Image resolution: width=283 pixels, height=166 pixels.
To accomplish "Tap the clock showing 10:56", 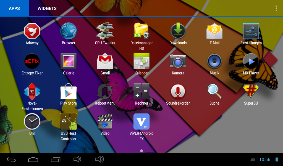I will tap(264, 159).
